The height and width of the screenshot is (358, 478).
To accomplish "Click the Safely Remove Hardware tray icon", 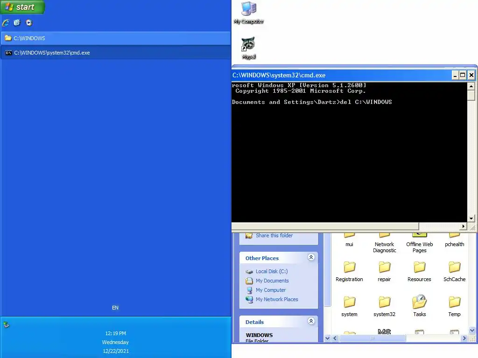I will [x=6, y=325].
